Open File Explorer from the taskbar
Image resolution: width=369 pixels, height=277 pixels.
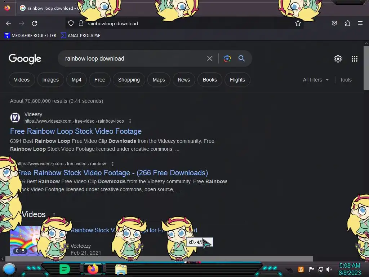coord(121,269)
